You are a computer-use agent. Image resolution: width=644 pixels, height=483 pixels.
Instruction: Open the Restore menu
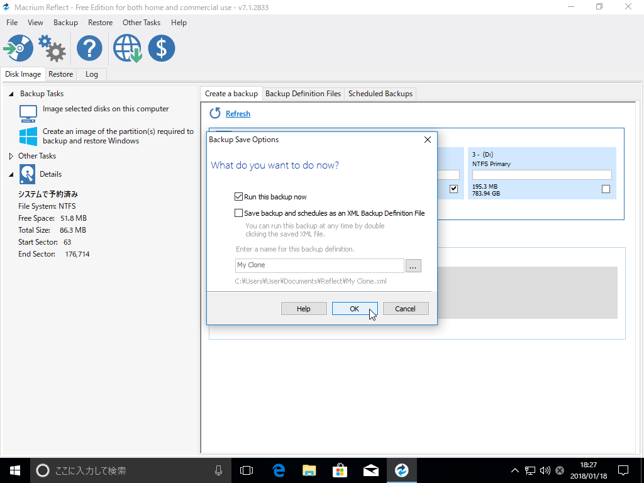[x=100, y=23]
